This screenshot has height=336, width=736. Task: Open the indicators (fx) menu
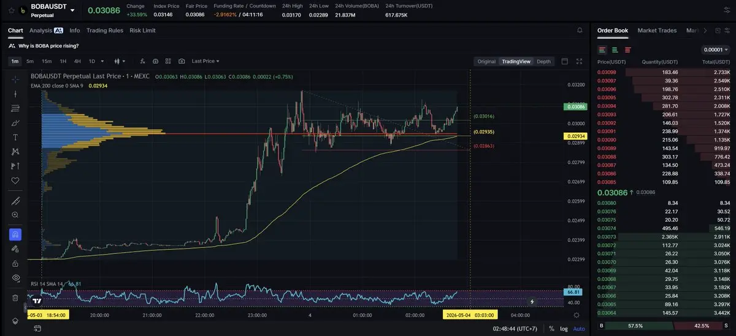click(142, 61)
